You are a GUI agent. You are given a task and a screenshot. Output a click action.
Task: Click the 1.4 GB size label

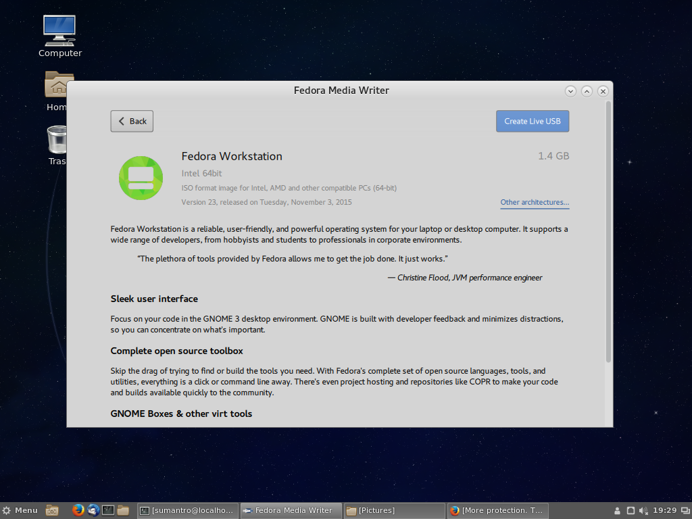pyautogui.click(x=553, y=156)
